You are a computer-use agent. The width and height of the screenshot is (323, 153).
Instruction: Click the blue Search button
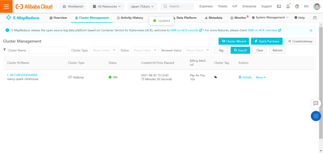pyautogui.click(x=240, y=50)
